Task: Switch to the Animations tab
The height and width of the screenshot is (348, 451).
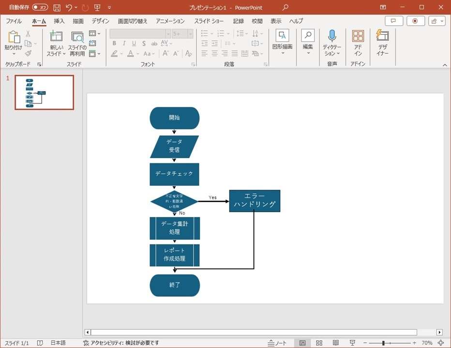Action: pos(170,21)
